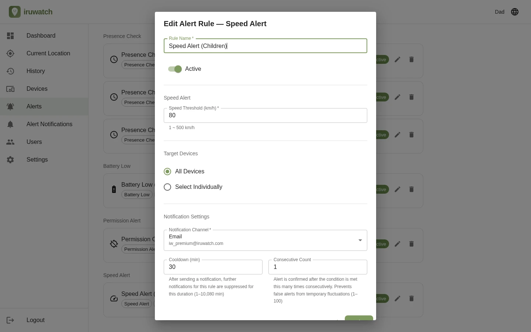The width and height of the screenshot is (531, 332).
Task: Open the Settings gear icon
Action: click(10, 160)
